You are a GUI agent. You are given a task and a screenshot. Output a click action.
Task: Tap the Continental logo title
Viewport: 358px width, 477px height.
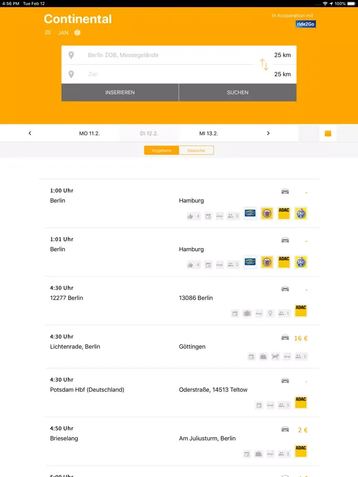pyautogui.click(x=78, y=19)
